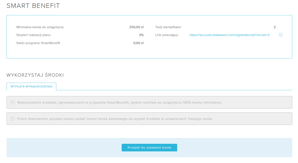Open the account.oktawave.com registration referral link
Screen dimensions: 298x163
229,35
